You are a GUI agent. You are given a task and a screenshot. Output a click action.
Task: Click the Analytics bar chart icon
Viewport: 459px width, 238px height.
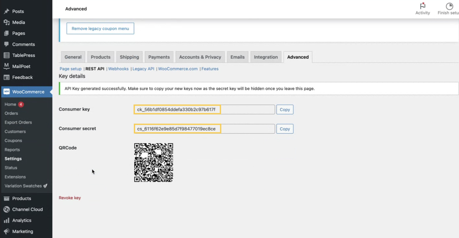(x=7, y=220)
